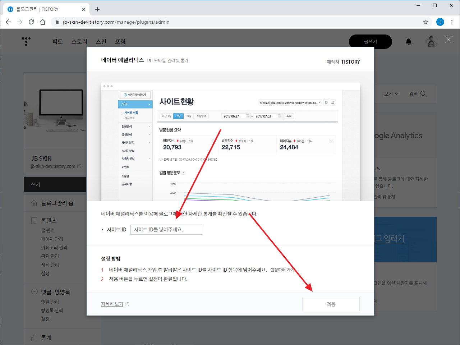The height and width of the screenshot is (345, 460).
Task: Click the 통계 chart icon
Action: pos(34,338)
